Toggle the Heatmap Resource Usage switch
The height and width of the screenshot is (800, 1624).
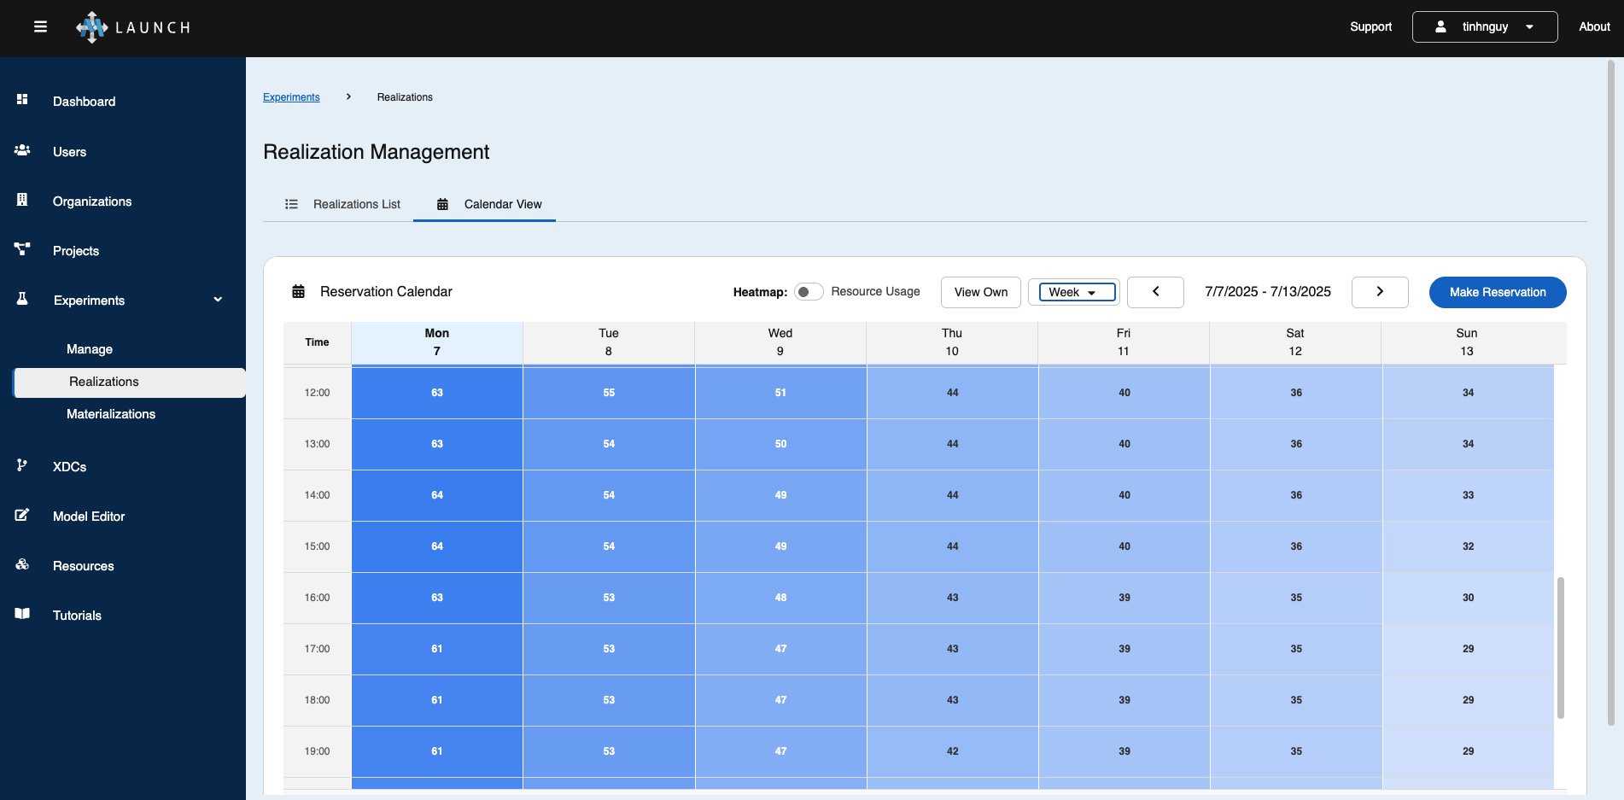(x=808, y=292)
